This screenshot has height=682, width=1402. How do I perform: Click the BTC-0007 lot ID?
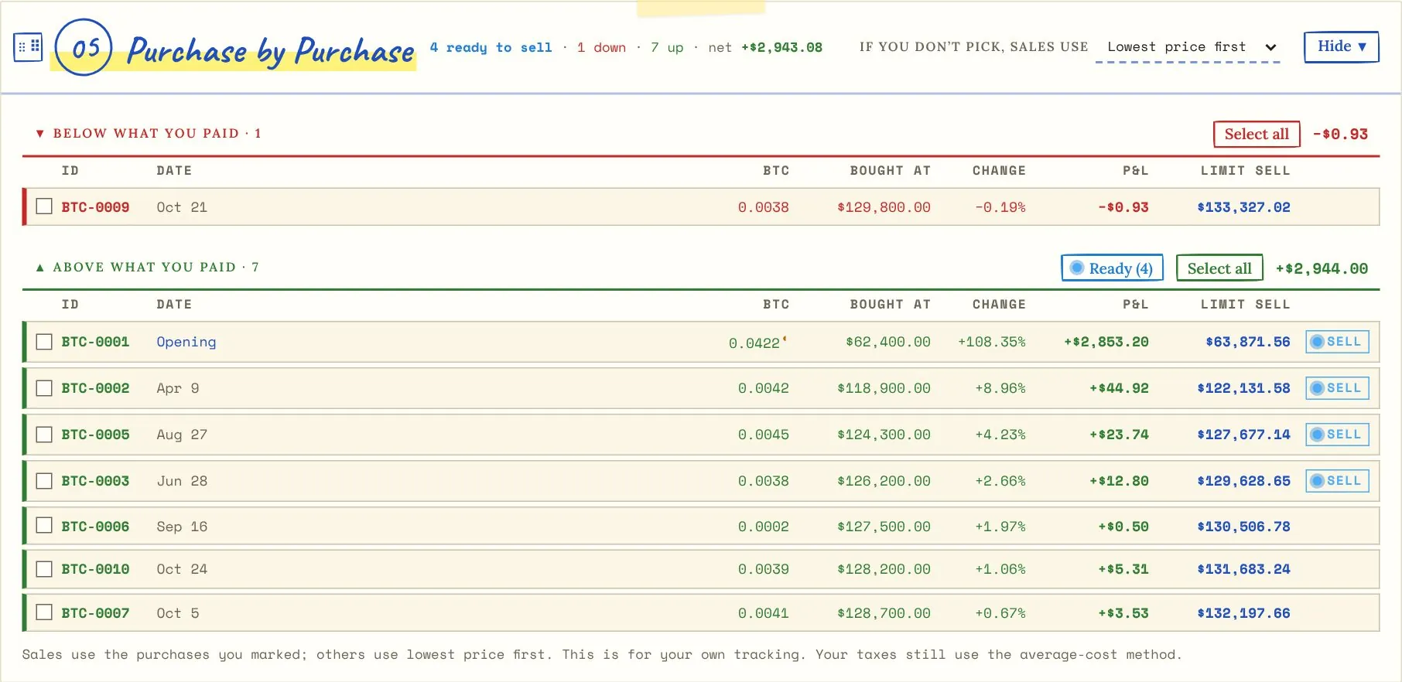95,613
